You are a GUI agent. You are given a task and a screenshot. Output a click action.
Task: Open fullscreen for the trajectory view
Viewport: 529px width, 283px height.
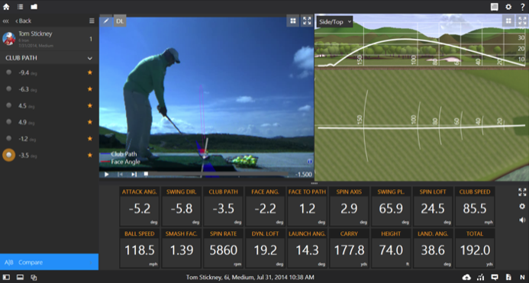click(x=522, y=21)
